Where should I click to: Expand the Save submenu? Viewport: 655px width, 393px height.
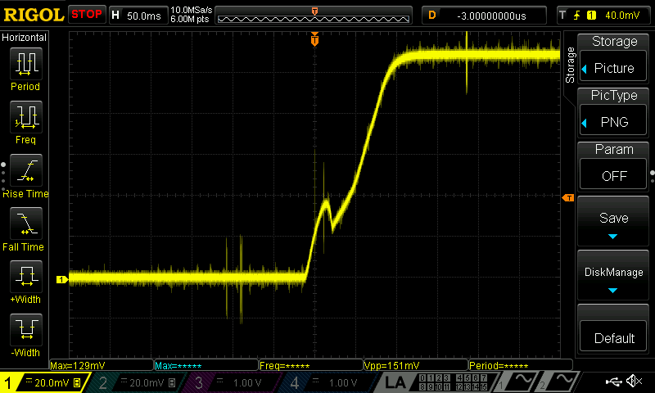point(614,224)
